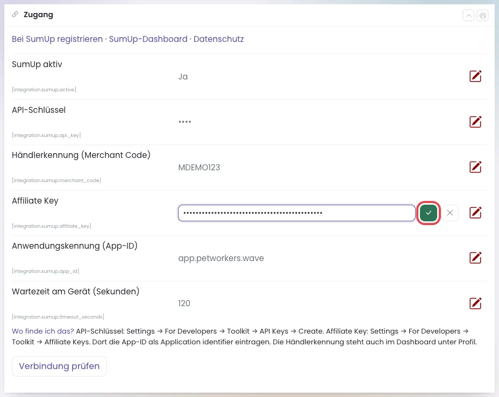This screenshot has height=397, width=499.
Task: Click the Wartezeit am Gerät (Sekunden) label
Action: click(x=75, y=292)
